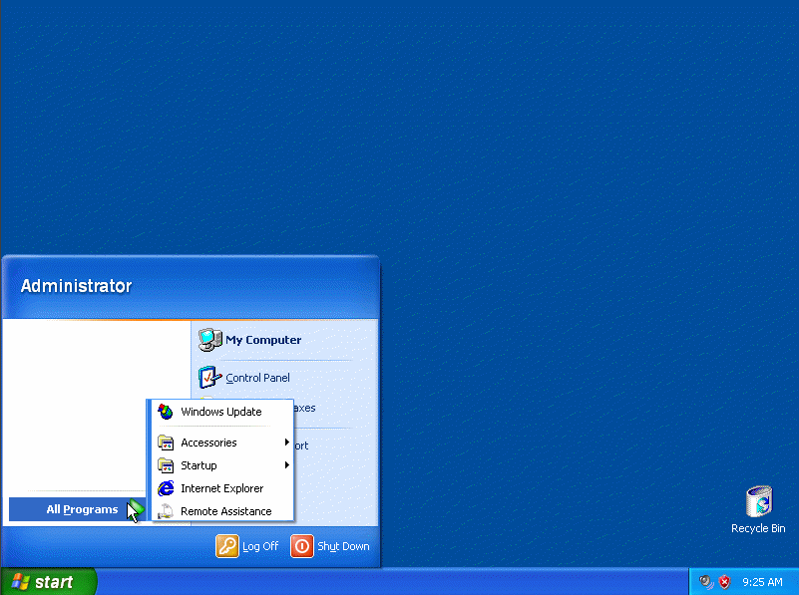The image size is (799, 595).
Task: Click the yellow key Log Off icon
Action: (226, 546)
